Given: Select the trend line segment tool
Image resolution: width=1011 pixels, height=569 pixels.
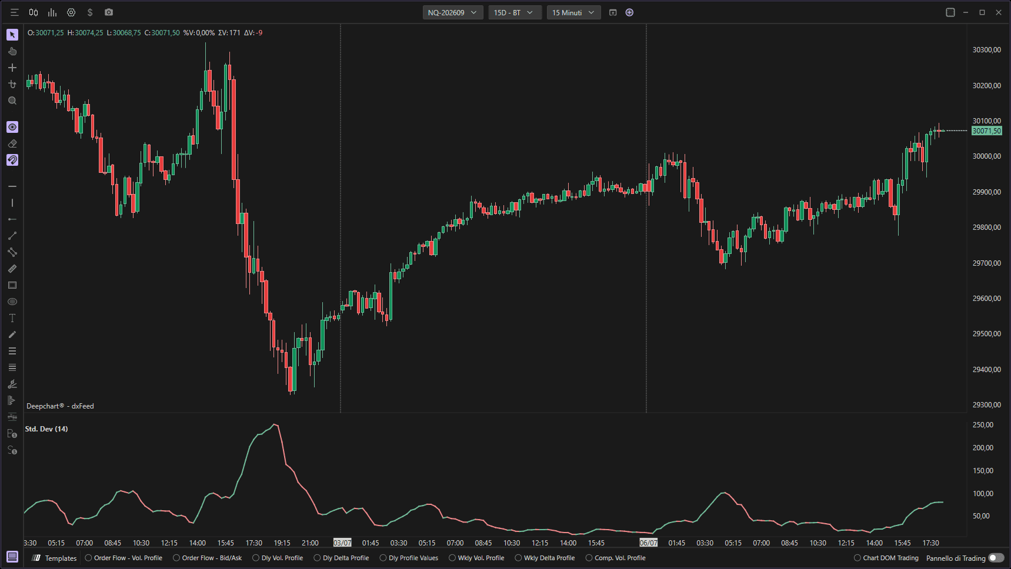Looking at the screenshot, I should [x=12, y=236].
